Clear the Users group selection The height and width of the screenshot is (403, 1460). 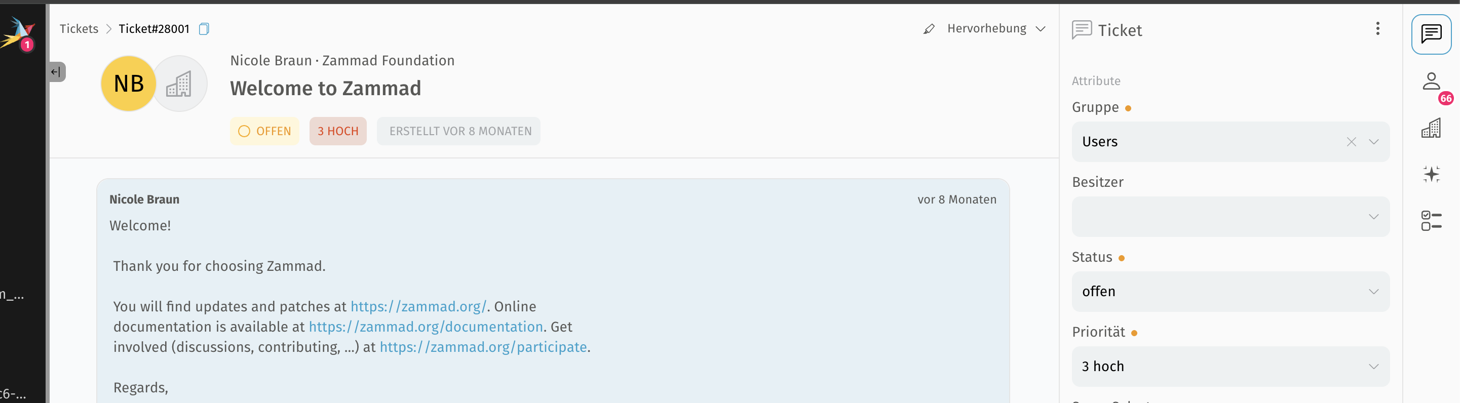pos(1351,142)
